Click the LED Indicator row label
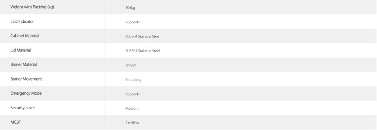This screenshot has height=130, width=377. (x=22, y=21)
